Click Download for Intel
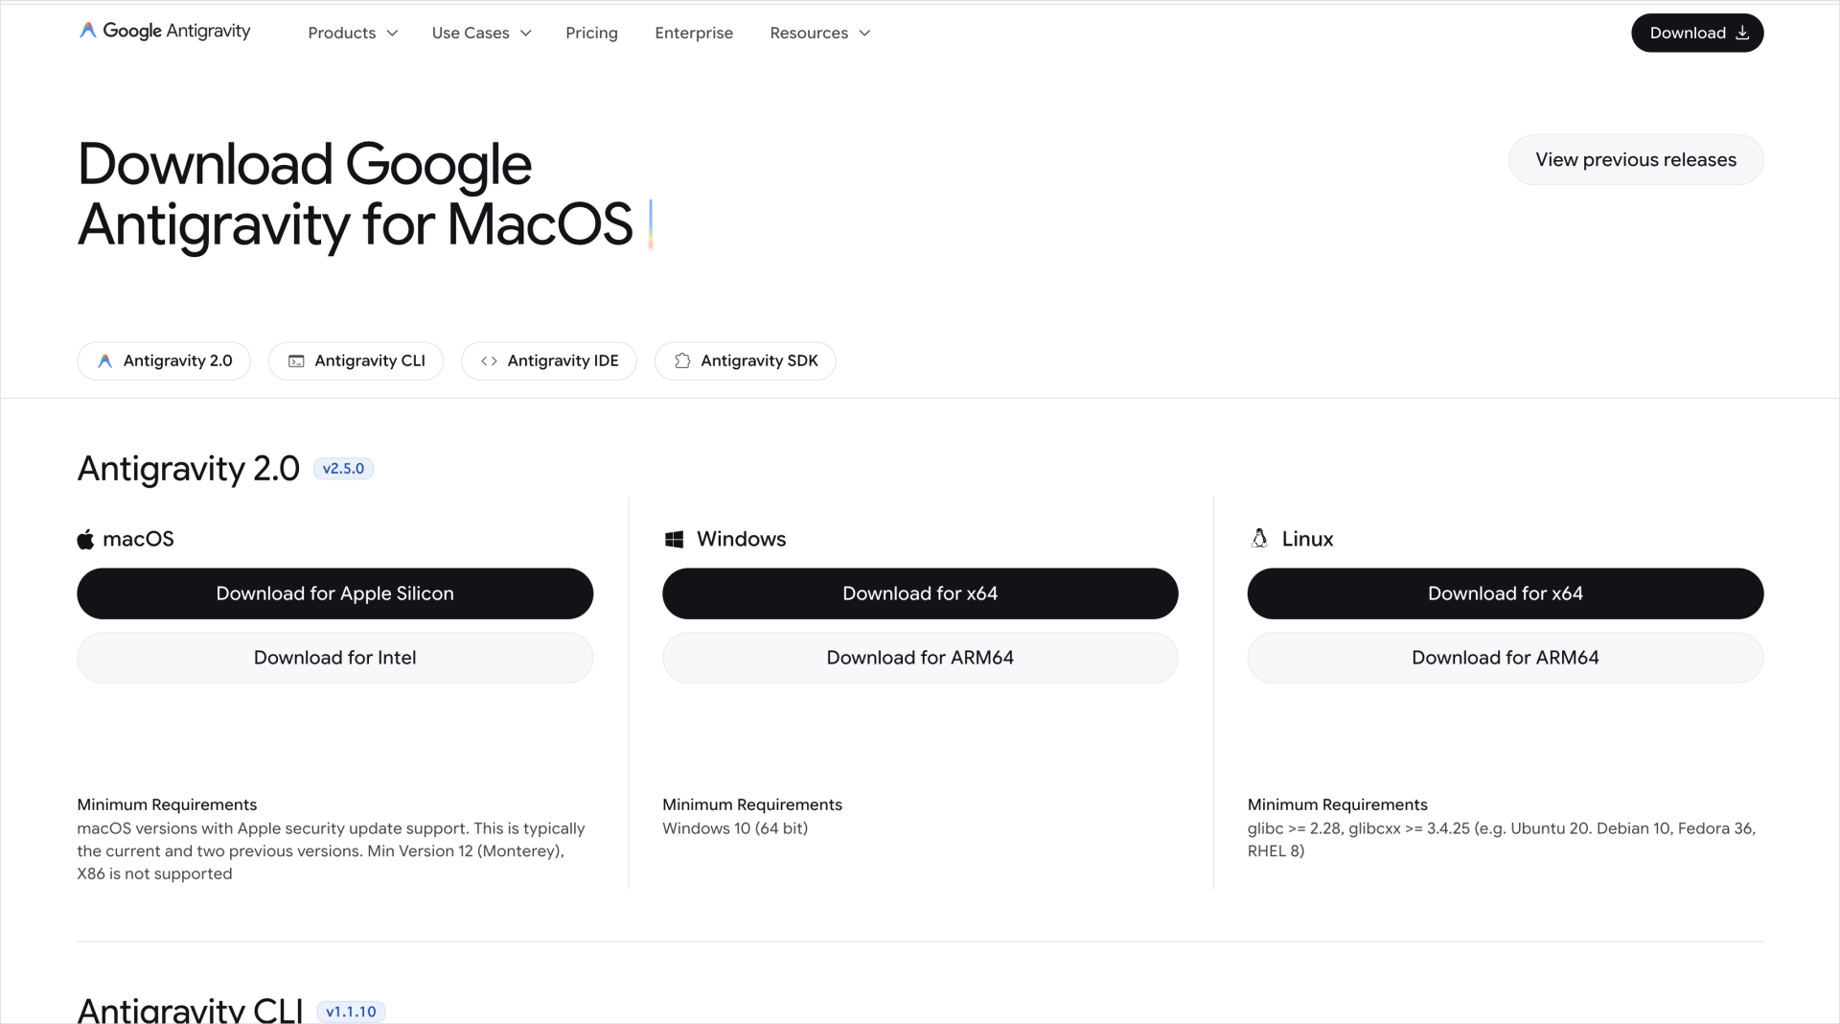Image resolution: width=1840 pixels, height=1024 pixels. pyautogui.click(x=335, y=658)
